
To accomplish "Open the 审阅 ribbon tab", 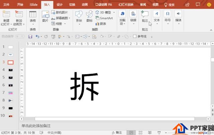I will tap(143, 5).
